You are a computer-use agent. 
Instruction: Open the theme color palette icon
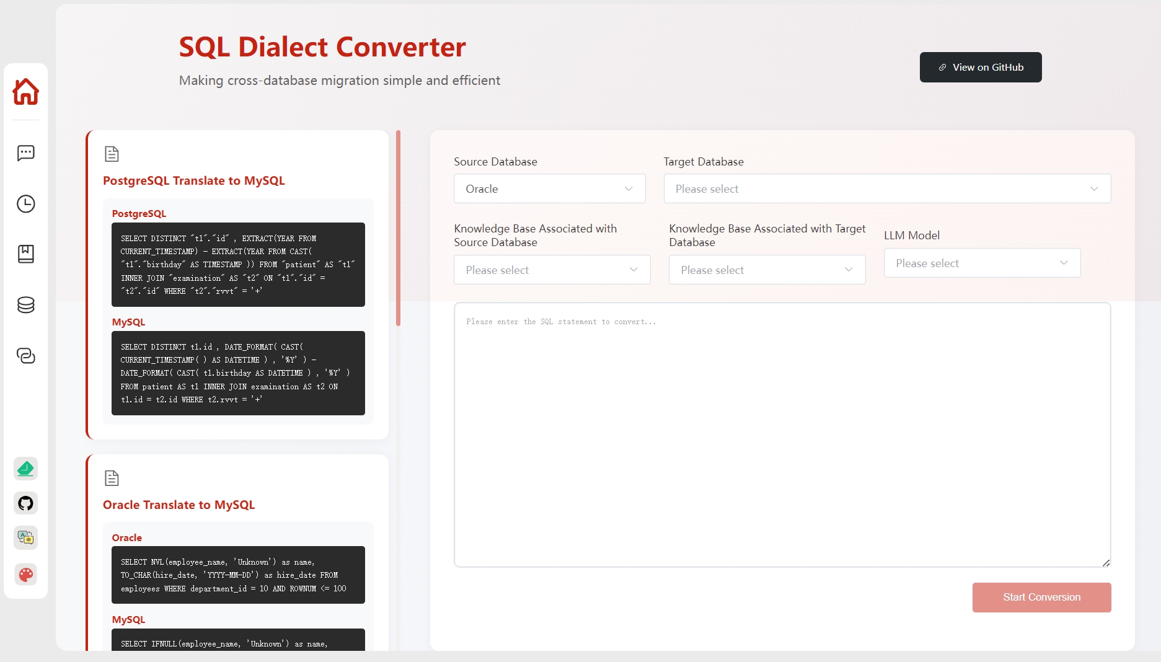click(25, 575)
